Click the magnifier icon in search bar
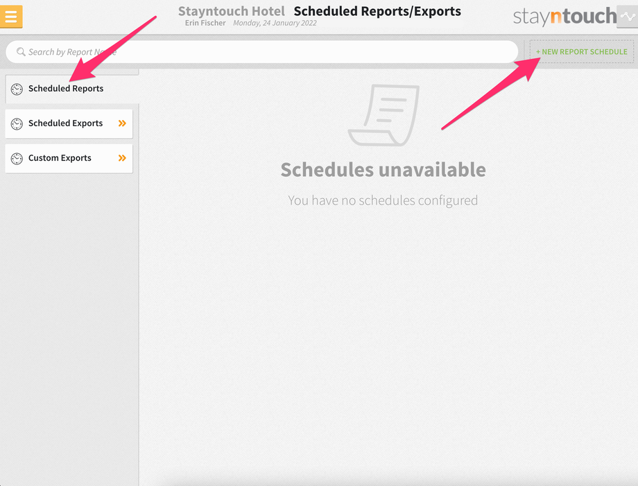The width and height of the screenshot is (638, 486). 21,51
